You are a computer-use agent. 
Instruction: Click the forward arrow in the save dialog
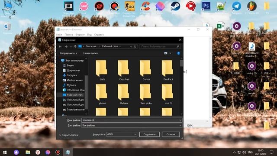coord(66,46)
